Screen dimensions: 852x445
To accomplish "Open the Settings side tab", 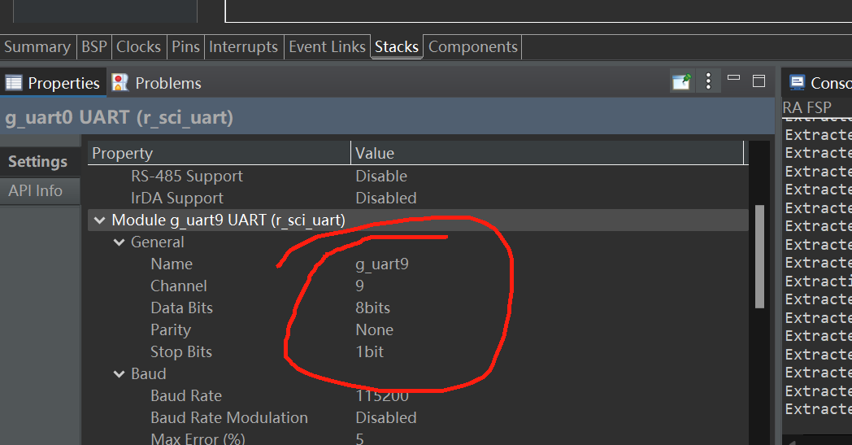I will point(39,162).
